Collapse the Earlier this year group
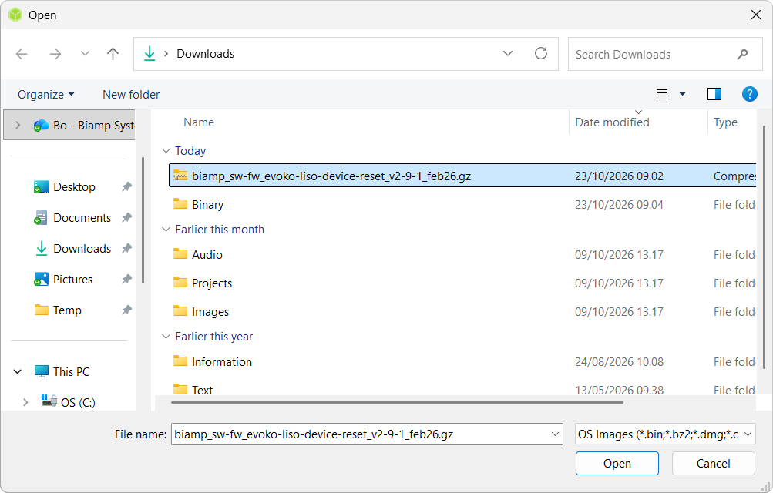This screenshot has width=773, height=493. point(166,337)
